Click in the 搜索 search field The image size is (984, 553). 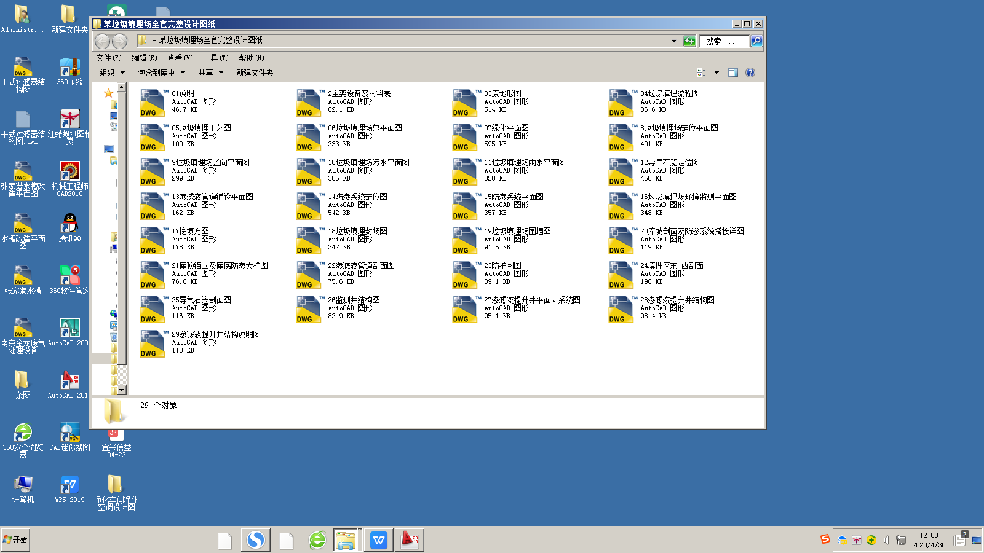pyautogui.click(x=724, y=41)
